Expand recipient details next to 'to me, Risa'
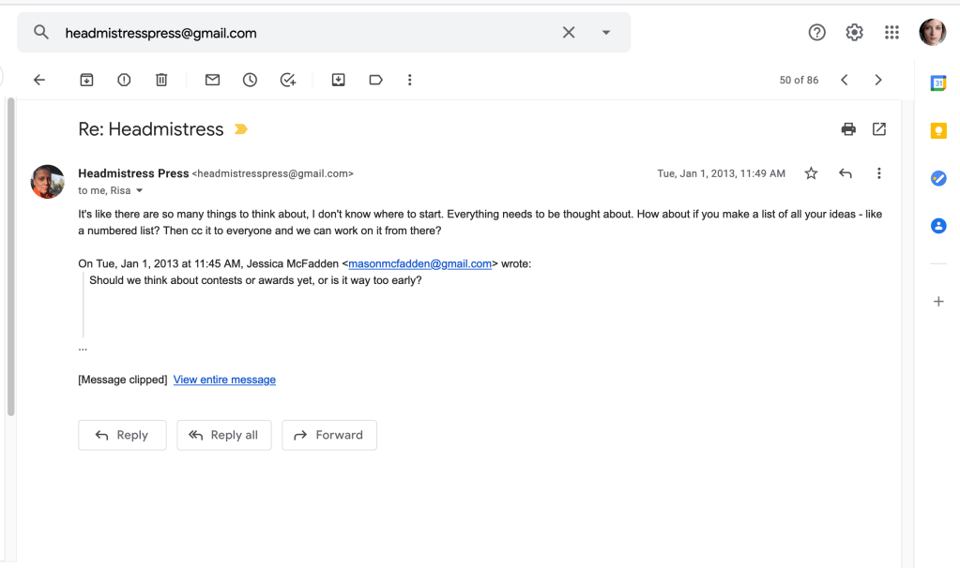Screen dimensions: 960x568 (140, 191)
